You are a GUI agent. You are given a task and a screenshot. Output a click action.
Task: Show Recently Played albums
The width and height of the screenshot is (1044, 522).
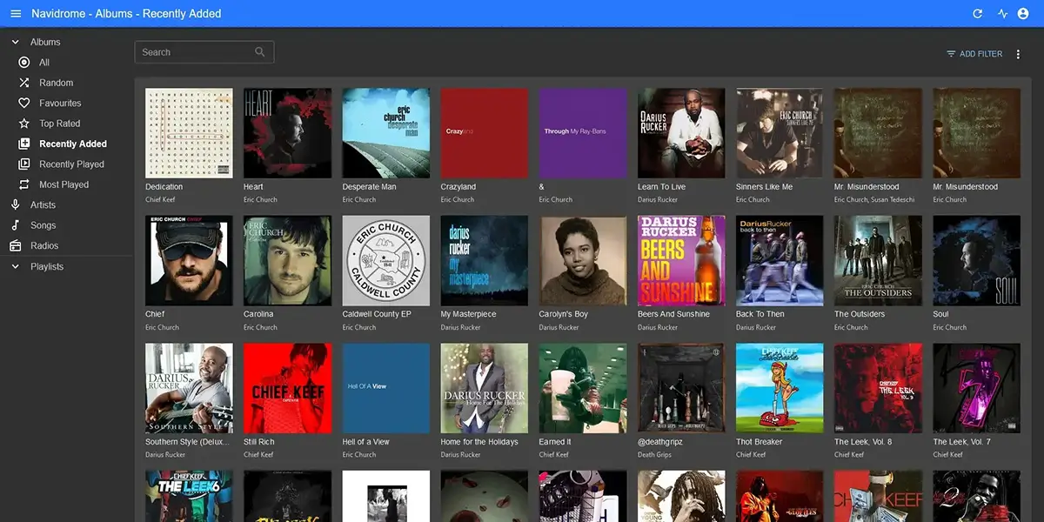(x=71, y=164)
